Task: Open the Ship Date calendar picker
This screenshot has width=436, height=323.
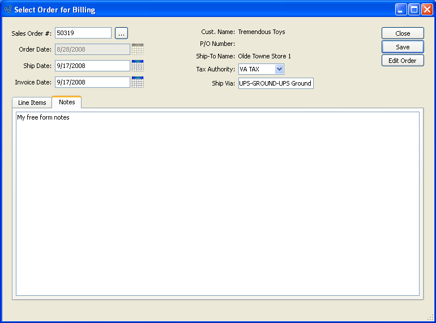Action: tap(138, 66)
